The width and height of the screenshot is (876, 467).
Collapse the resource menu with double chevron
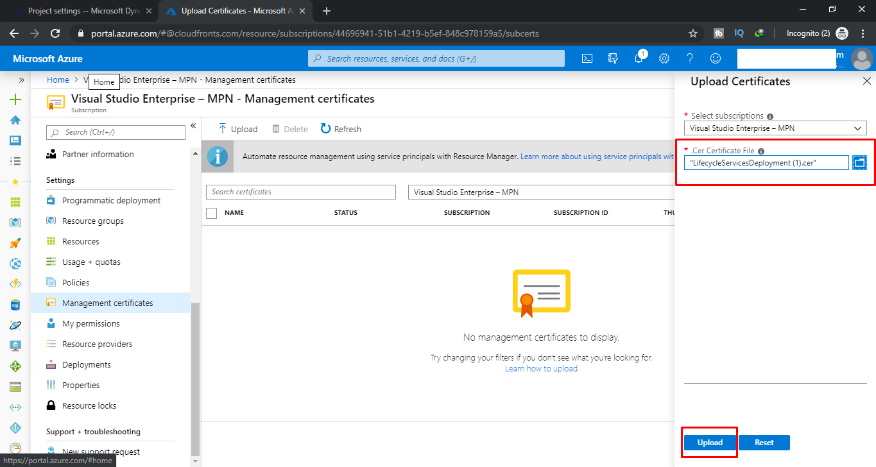[x=193, y=126]
